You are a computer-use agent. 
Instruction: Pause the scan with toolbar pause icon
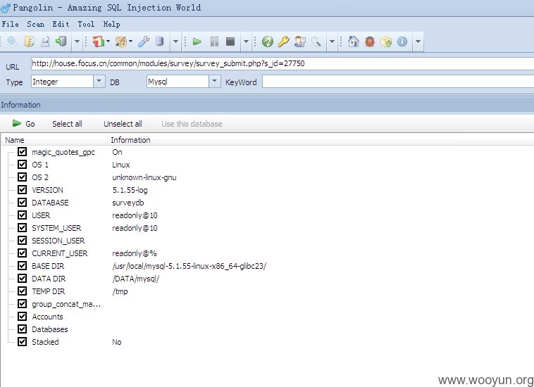tap(214, 42)
